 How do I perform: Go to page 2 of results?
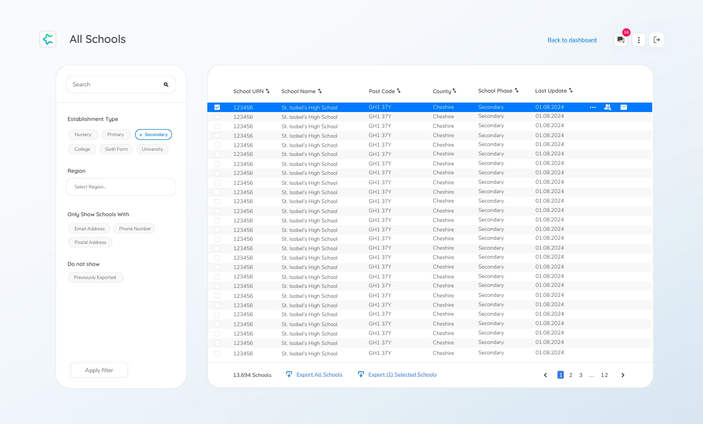pyautogui.click(x=571, y=375)
